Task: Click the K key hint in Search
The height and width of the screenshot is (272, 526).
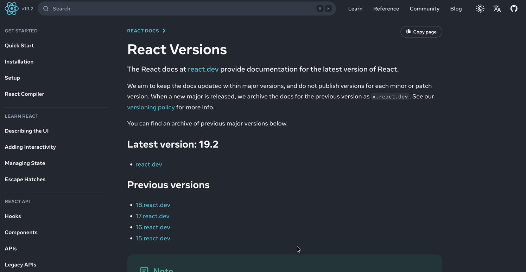Action: (328, 9)
